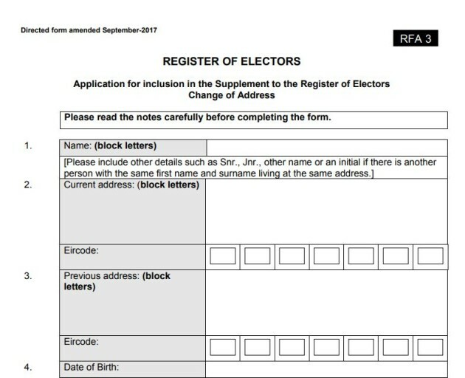This screenshot has width=465, height=378.
Task: Click the Previous address text area
Action: click(x=326, y=302)
